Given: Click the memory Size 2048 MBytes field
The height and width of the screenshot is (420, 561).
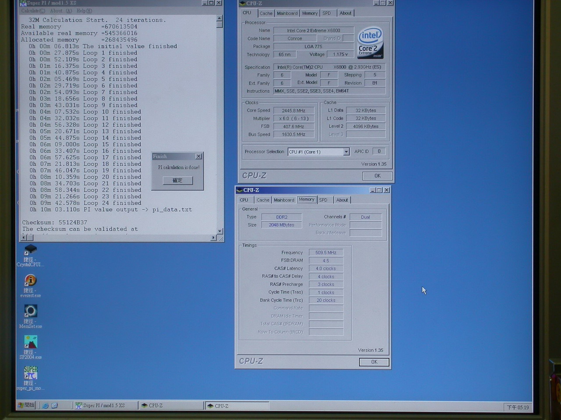Looking at the screenshot, I should (x=281, y=225).
